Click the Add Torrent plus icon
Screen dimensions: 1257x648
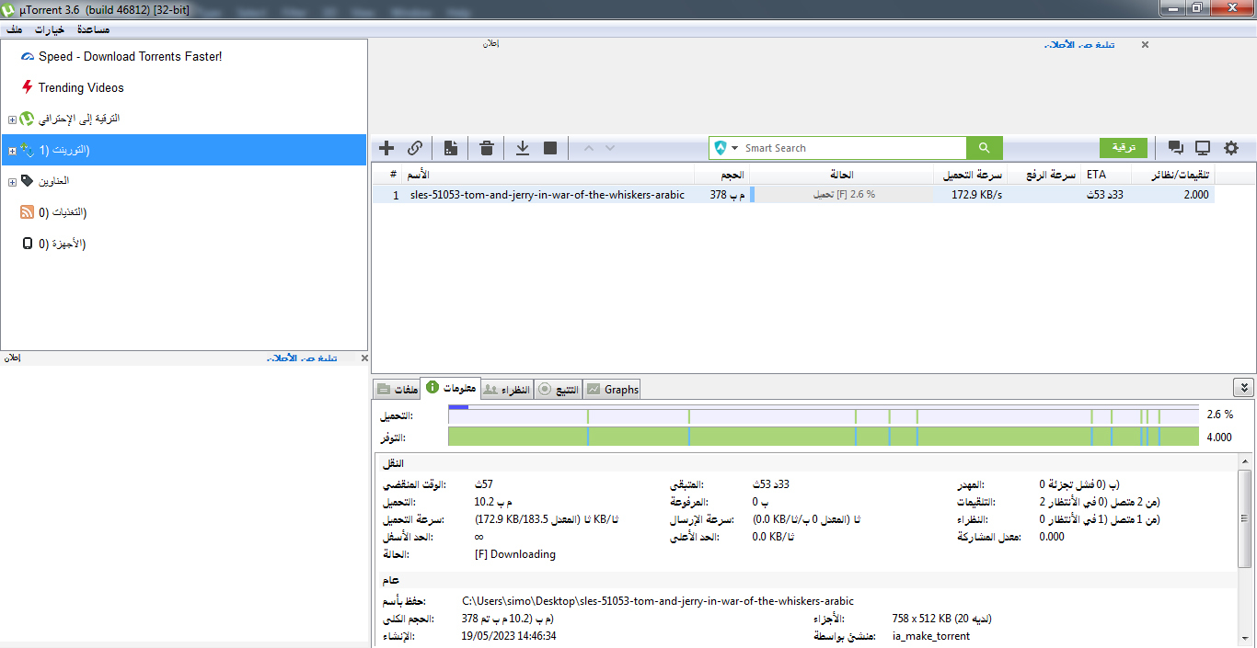point(386,148)
